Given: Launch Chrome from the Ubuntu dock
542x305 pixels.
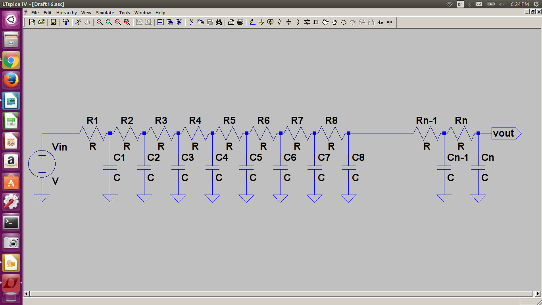Looking at the screenshot, I should tap(11, 60).
